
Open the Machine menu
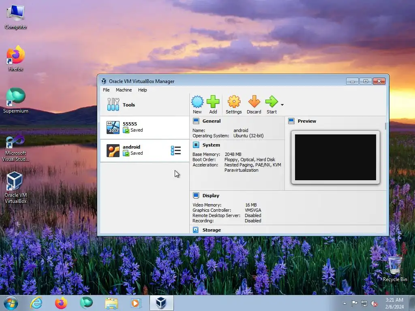(x=124, y=90)
